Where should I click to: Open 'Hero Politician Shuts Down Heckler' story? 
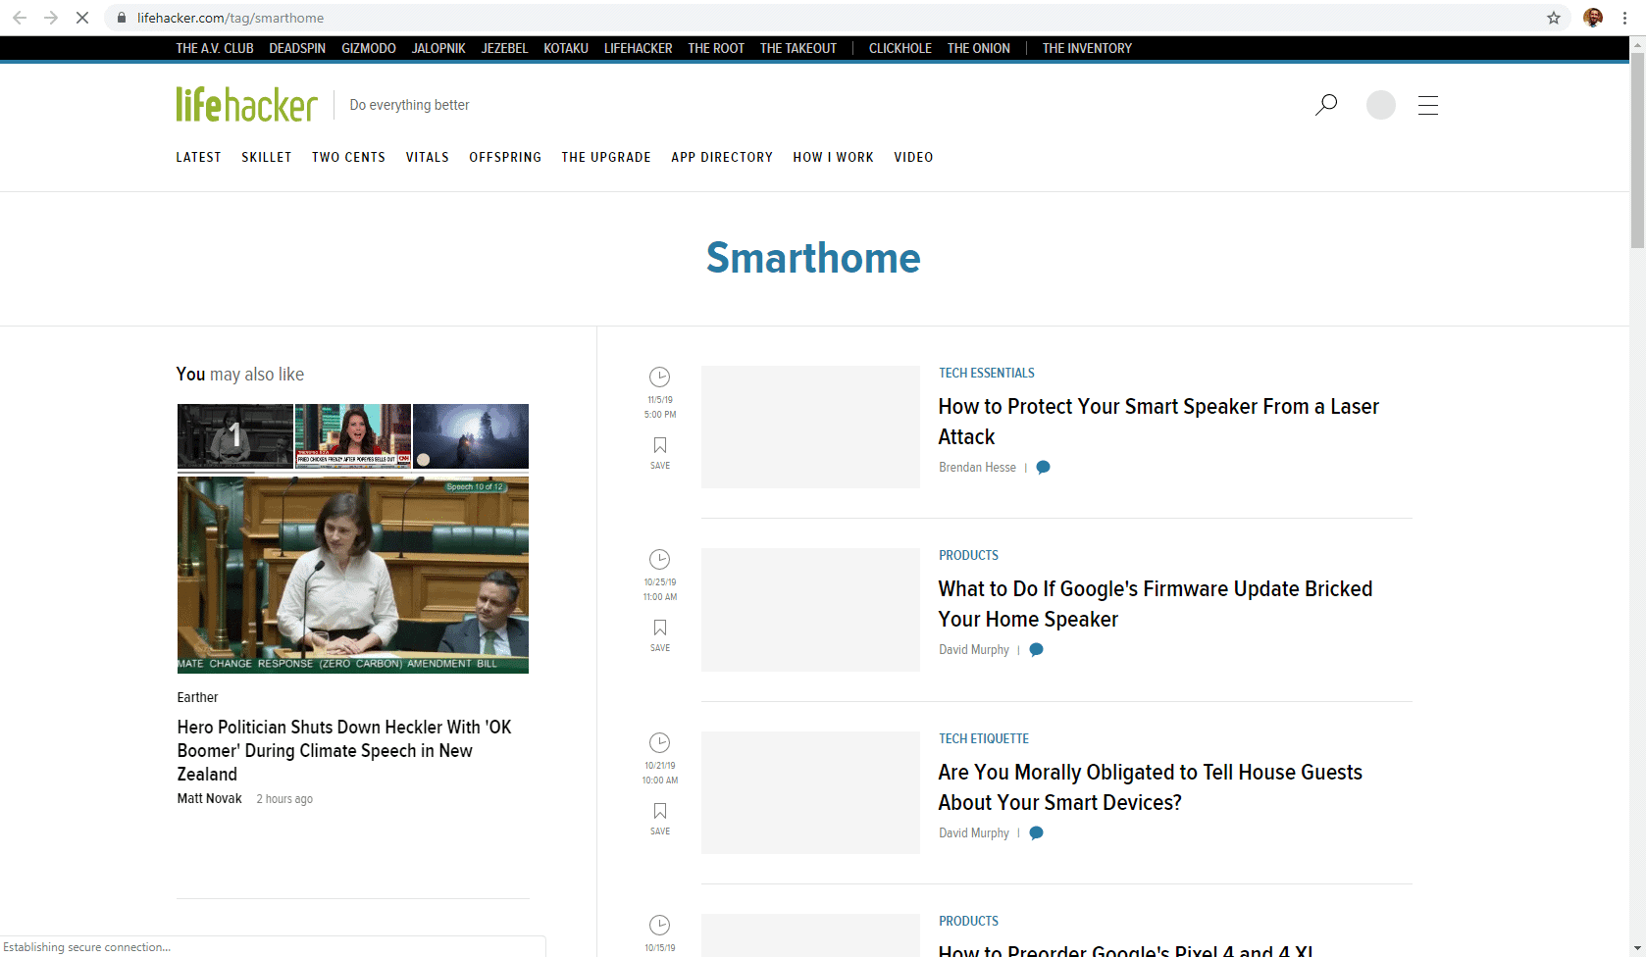click(x=344, y=750)
